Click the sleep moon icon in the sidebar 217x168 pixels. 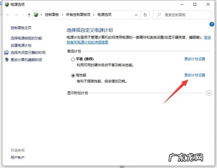click(x=6, y=59)
